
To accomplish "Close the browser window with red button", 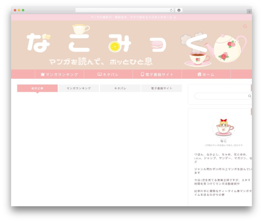I will [x=15, y=10].
